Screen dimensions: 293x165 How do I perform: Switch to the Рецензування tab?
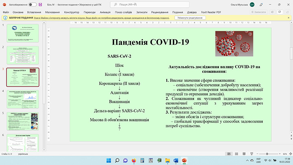160,12
